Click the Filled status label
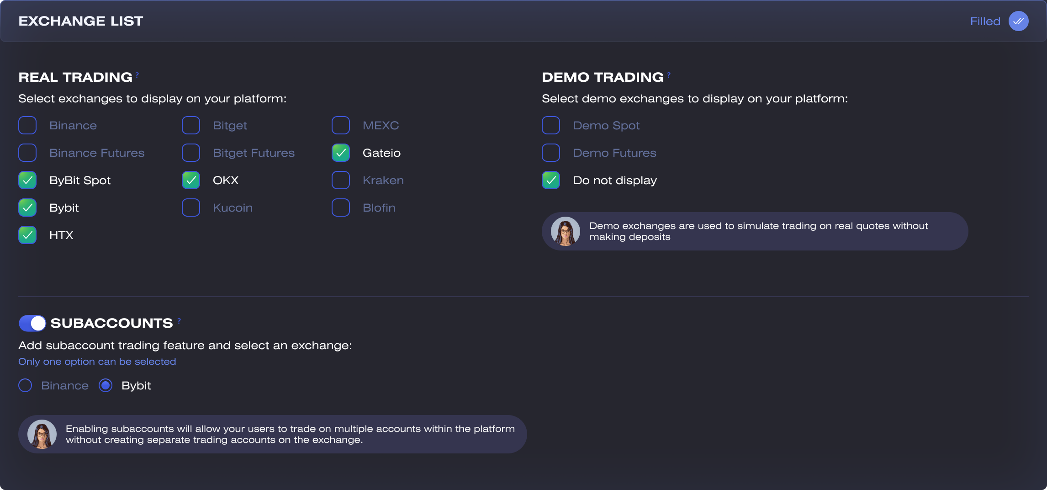Screen dimensions: 1047x490 (985, 21)
